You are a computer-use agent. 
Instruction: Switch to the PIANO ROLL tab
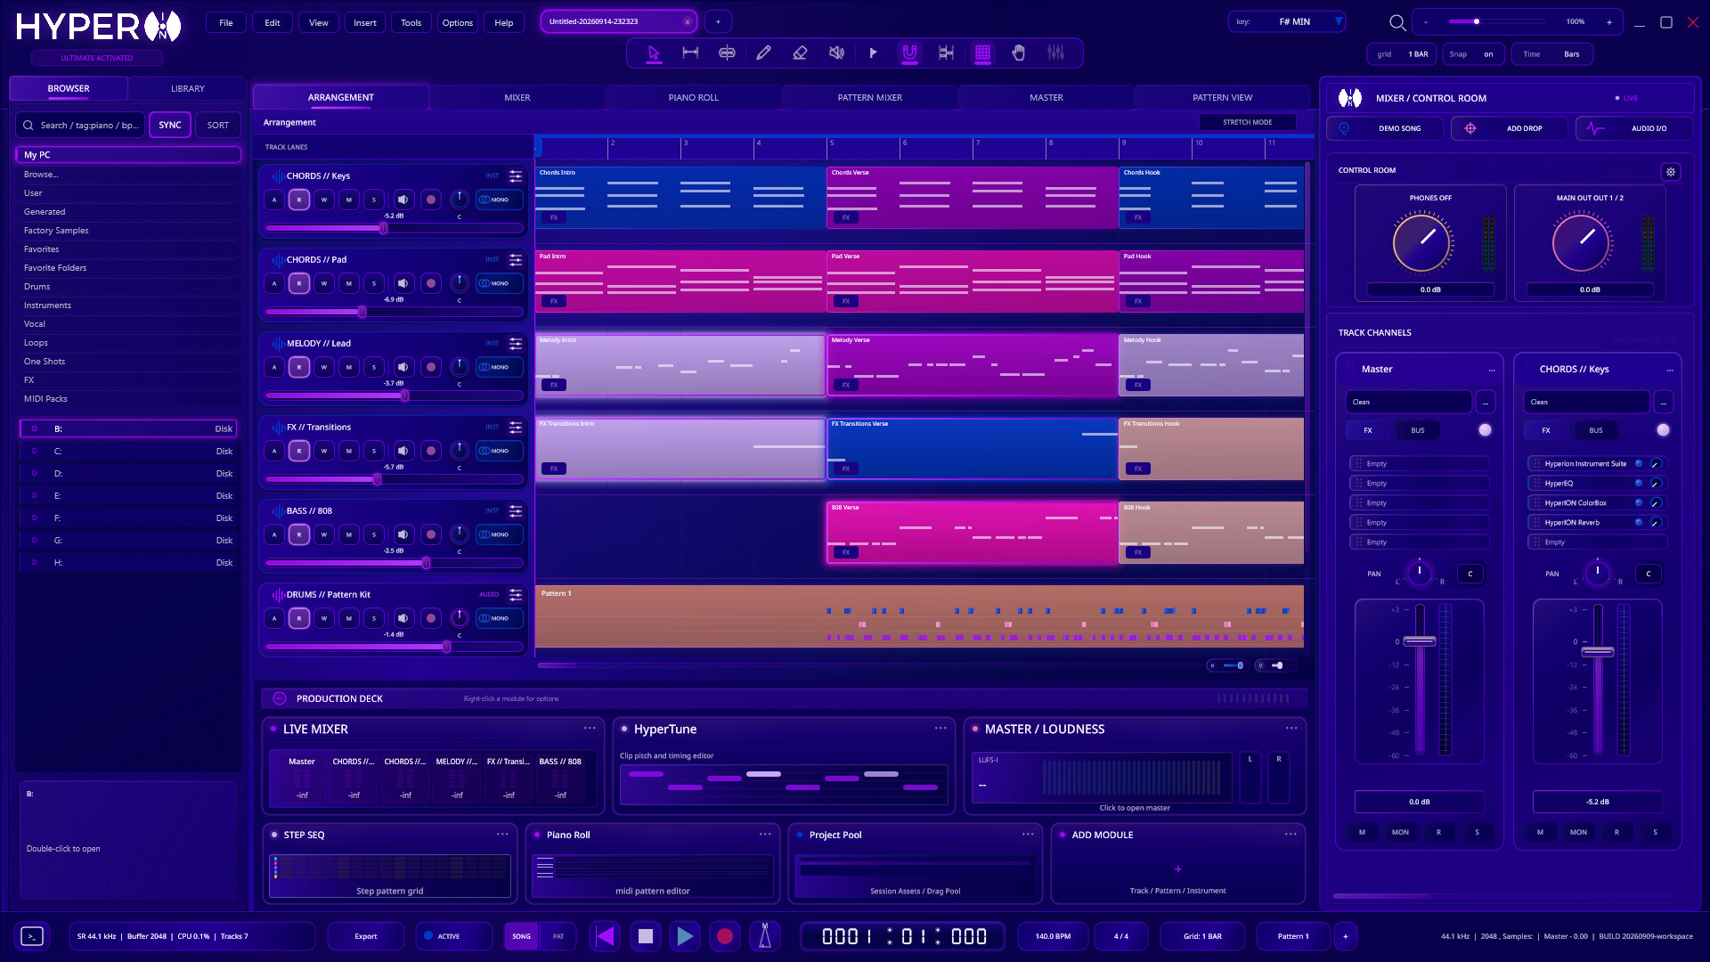(693, 97)
